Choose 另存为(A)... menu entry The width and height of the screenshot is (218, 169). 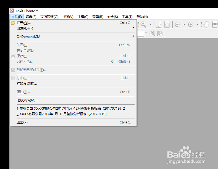click(x=73, y=61)
